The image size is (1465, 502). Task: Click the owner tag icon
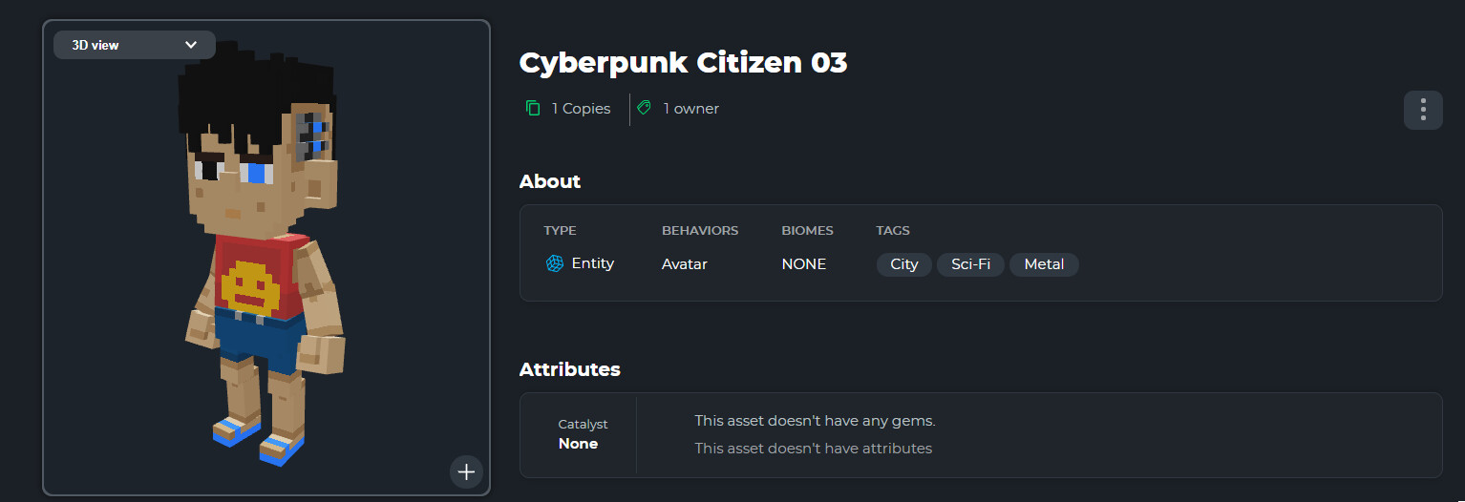645,109
